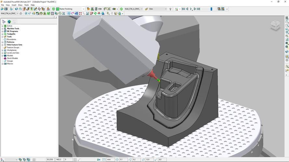Viewport: 289px width, 162px height.
Task: Go to simulation start
Action: 183,9
